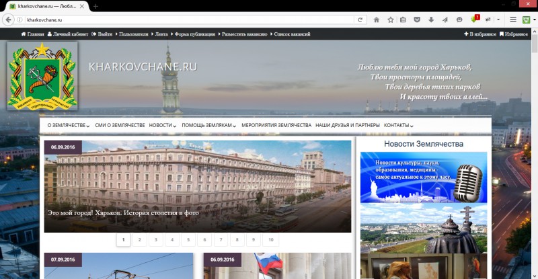
Task: Open Форма публикации link
Action: pos(193,34)
